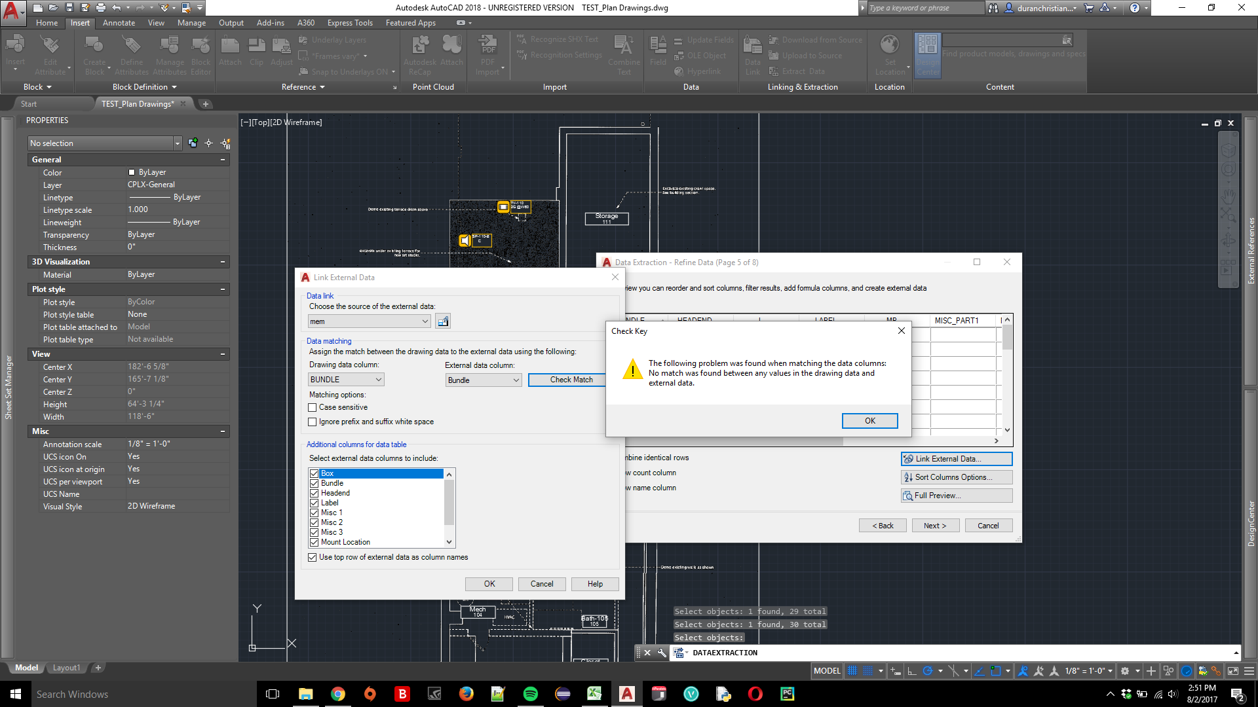Enable the Case sensitive checkbox
This screenshot has height=707, width=1258.
click(313, 408)
